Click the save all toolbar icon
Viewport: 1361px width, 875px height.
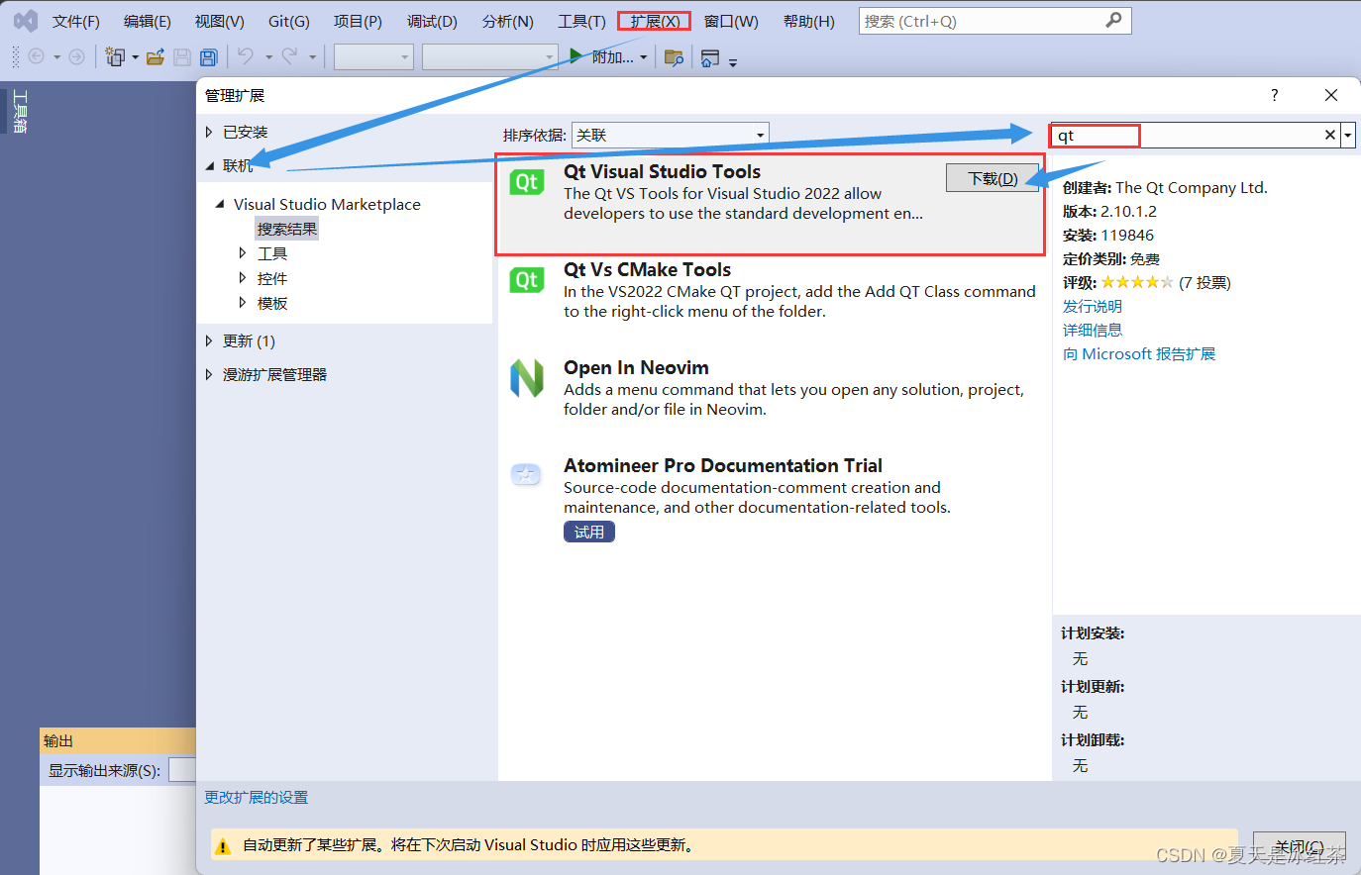click(208, 57)
